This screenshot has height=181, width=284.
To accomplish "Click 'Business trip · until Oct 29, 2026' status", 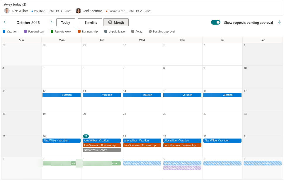I will 130,11.
